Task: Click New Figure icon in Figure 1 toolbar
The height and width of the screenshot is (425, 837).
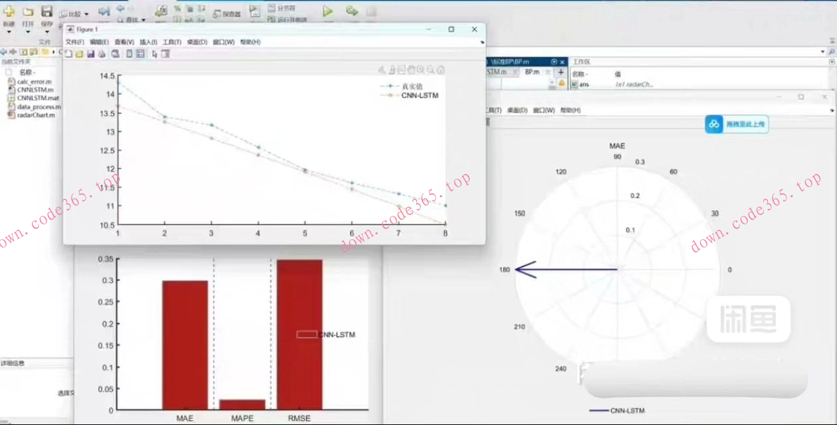Action: coord(68,54)
